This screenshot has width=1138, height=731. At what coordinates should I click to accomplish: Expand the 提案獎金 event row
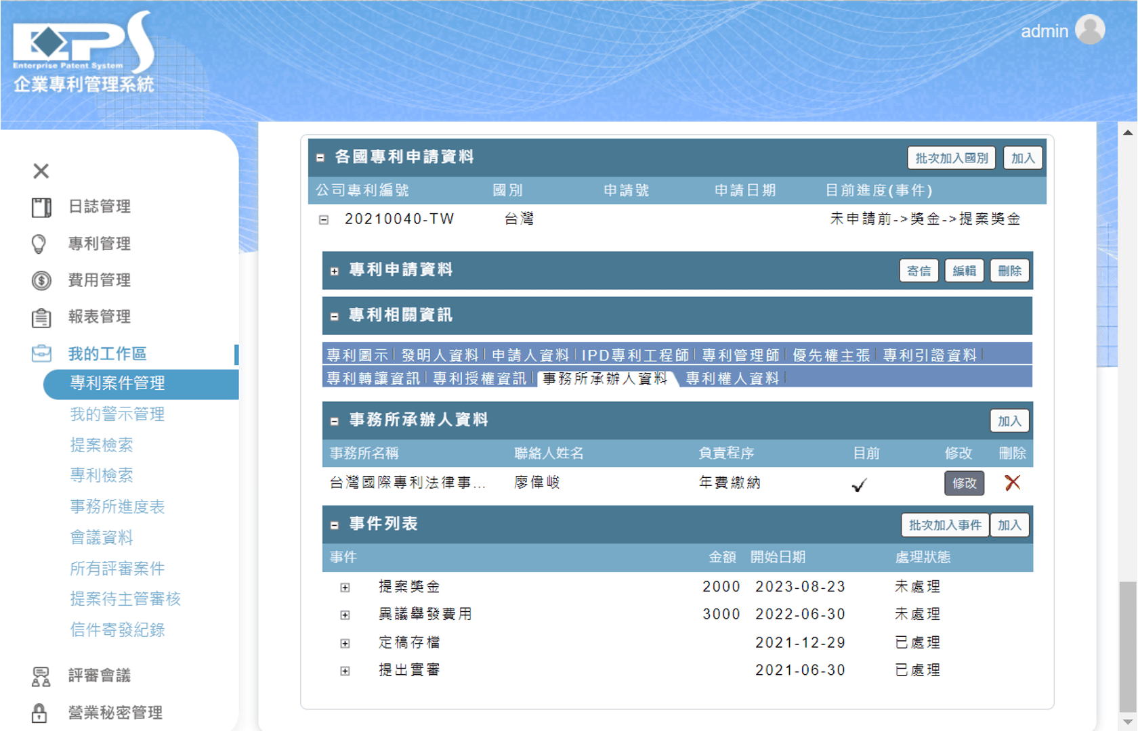pos(345,588)
